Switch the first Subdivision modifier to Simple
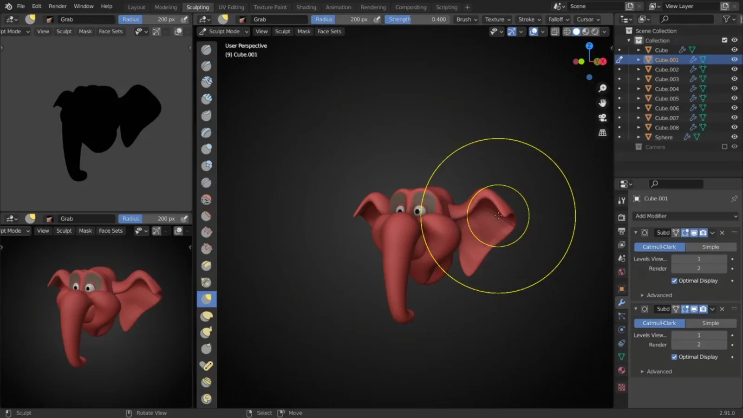743x418 pixels. (710, 247)
